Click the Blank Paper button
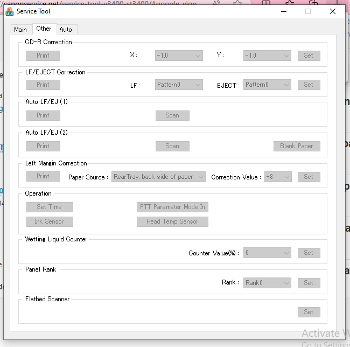 point(296,146)
